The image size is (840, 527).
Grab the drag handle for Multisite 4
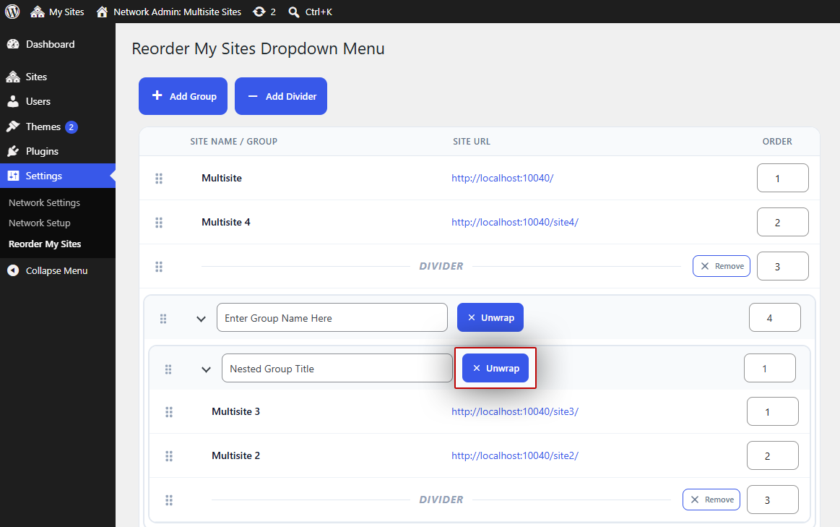159,222
